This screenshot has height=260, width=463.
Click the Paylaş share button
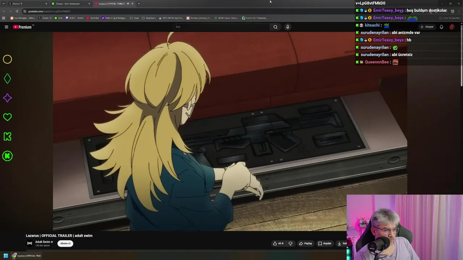[305, 243]
